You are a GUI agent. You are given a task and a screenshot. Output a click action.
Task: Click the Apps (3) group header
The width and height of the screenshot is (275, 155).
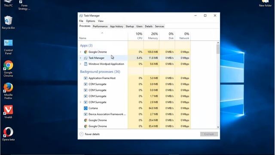[x=86, y=46]
